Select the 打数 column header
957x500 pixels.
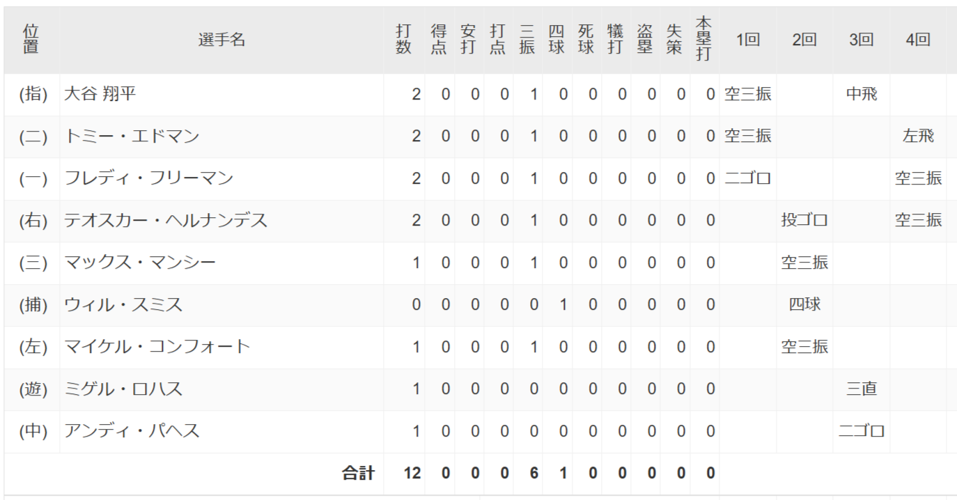[403, 40]
